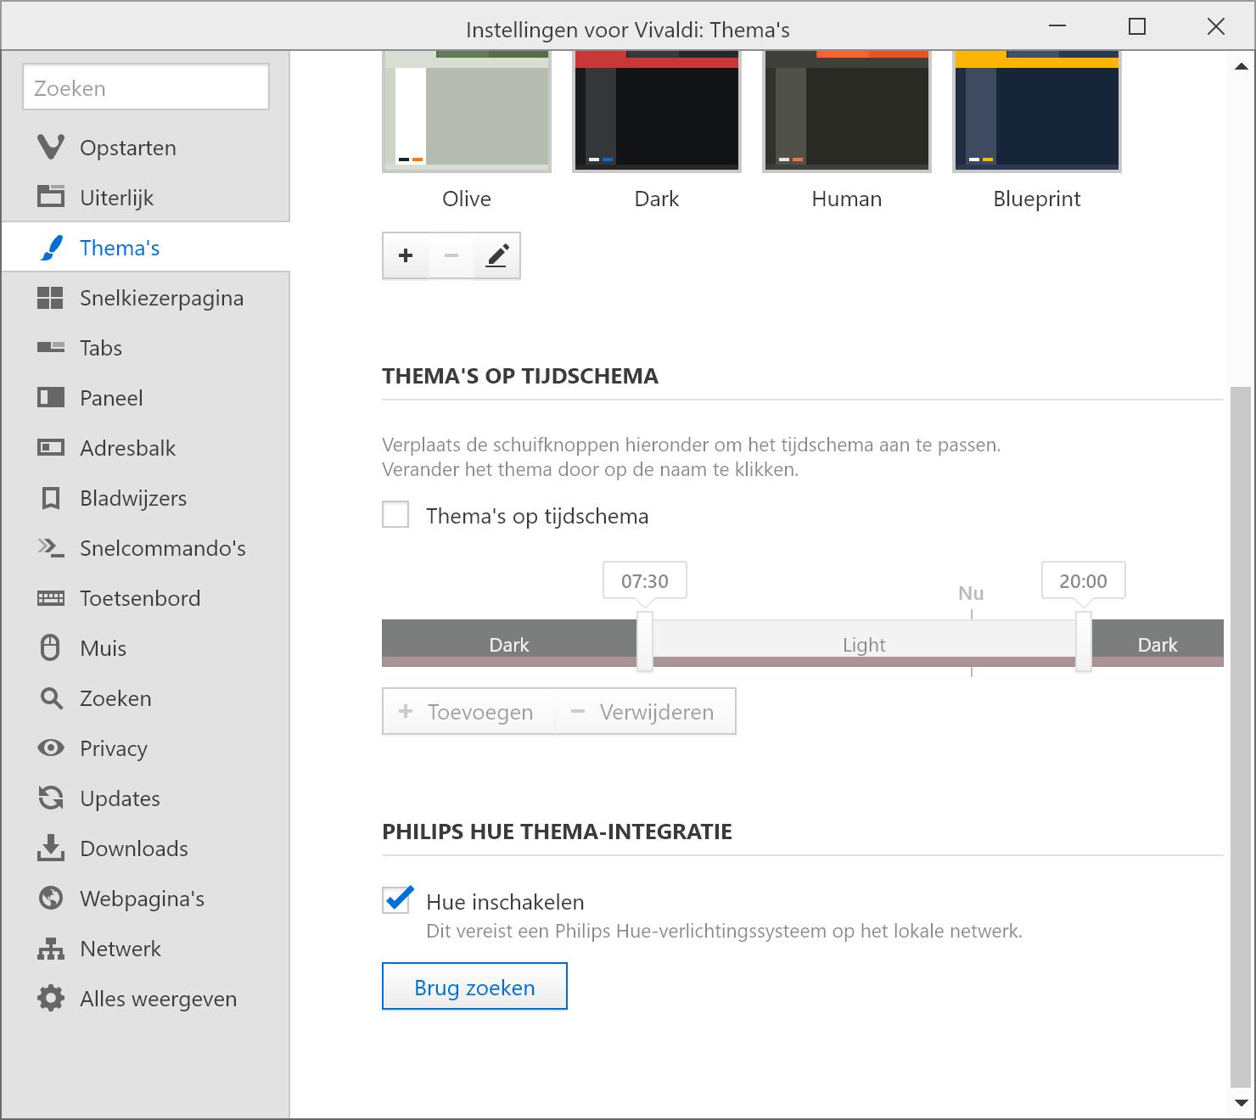Click the 20:00 schedule slider handle
Screen dimensions: 1256x1120
pyautogui.click(x=1084, y=641)
